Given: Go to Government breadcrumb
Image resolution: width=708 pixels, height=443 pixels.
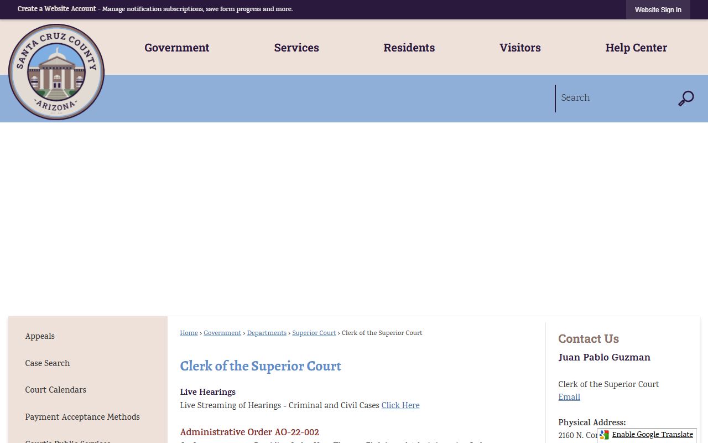Looking at the screenshot, I should tap(222, 333).
